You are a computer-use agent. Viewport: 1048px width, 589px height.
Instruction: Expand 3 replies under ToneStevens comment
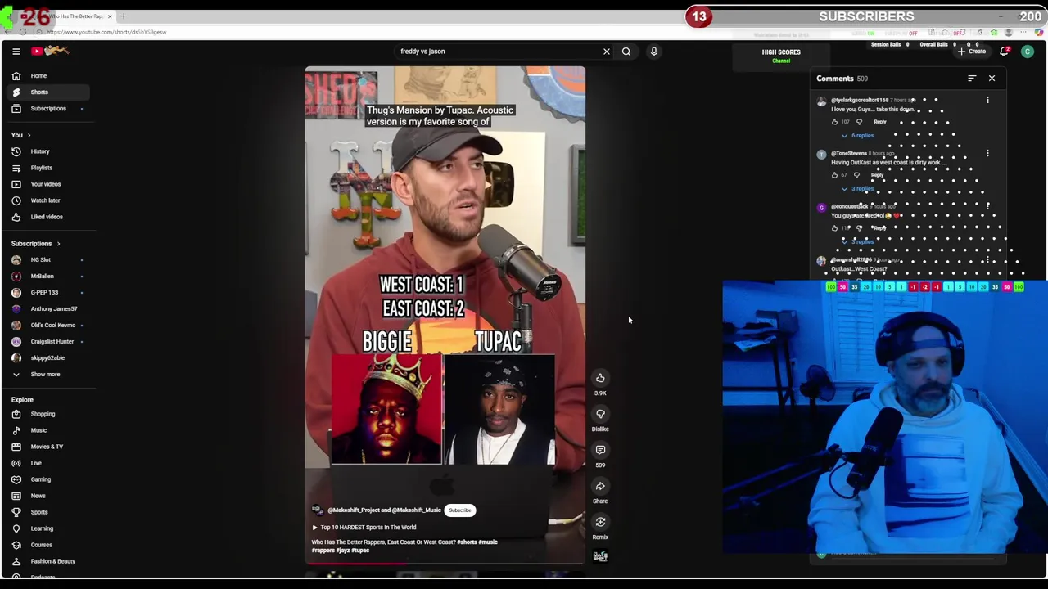(858, 188)
